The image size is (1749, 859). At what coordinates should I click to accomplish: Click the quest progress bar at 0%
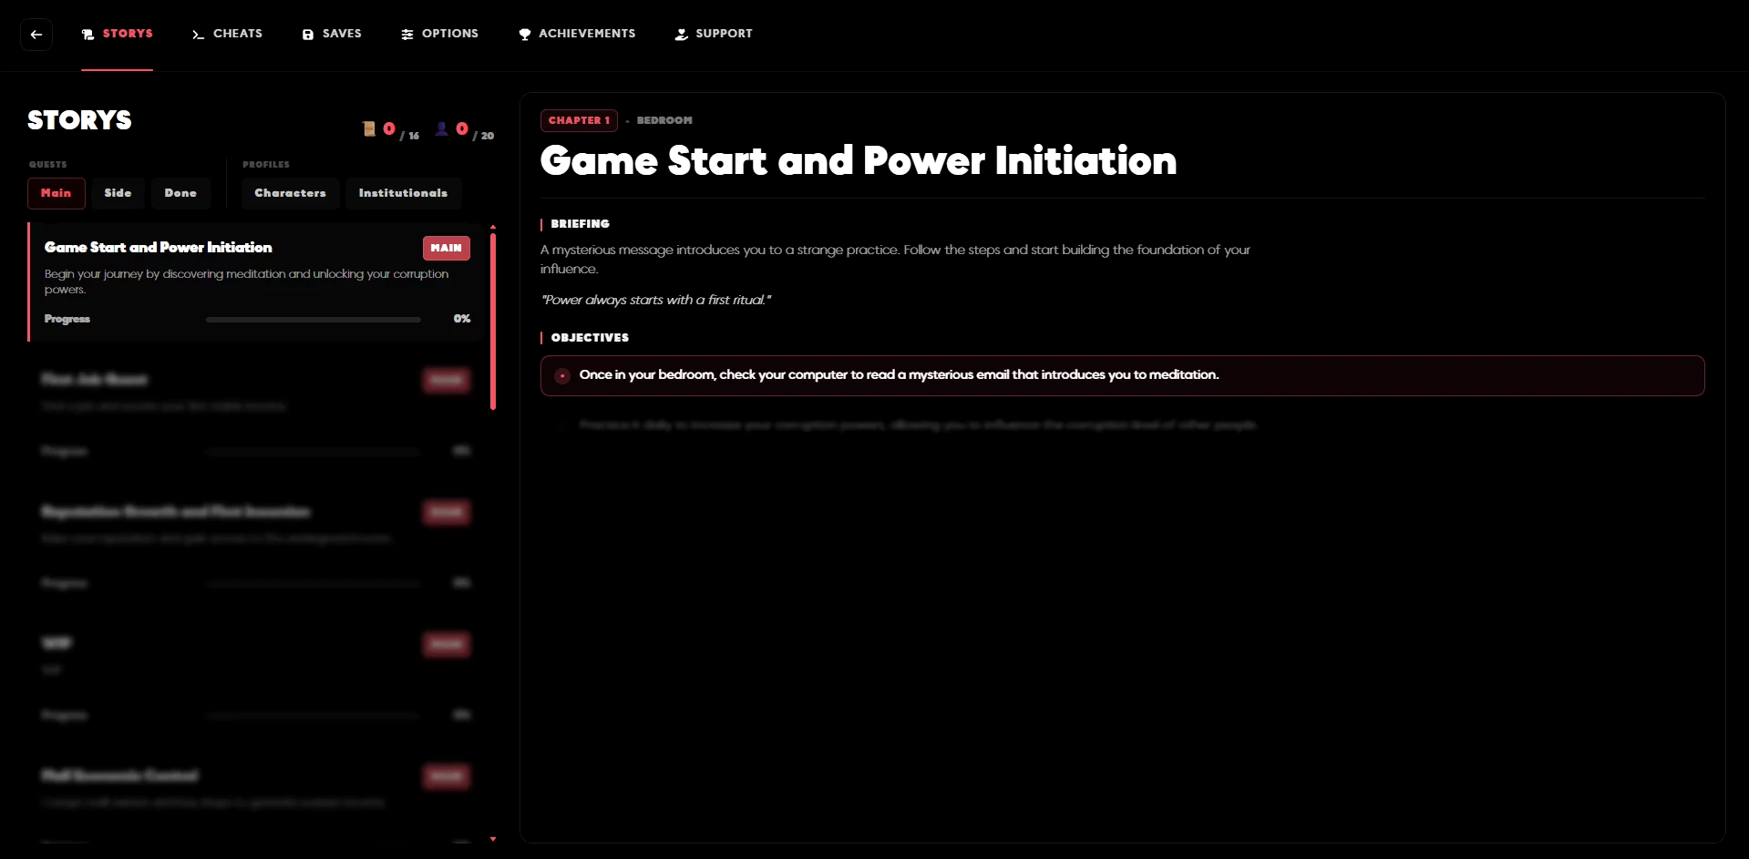pos(313,320)
